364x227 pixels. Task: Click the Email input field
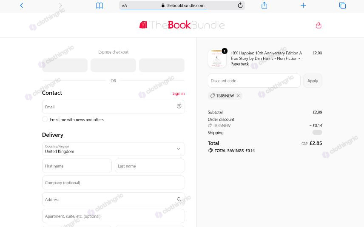(113, 107)
